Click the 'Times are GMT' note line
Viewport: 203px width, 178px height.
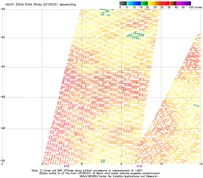point(87,171)
